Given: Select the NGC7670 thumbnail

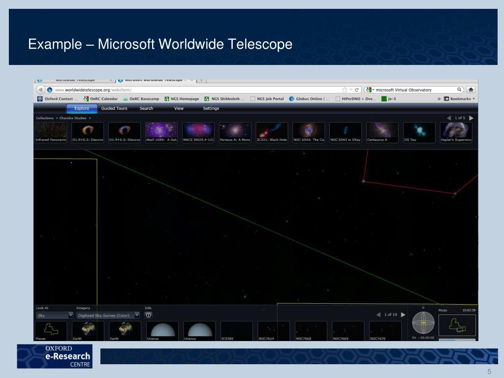Looking at the screenshot, I should pos(385,331).
